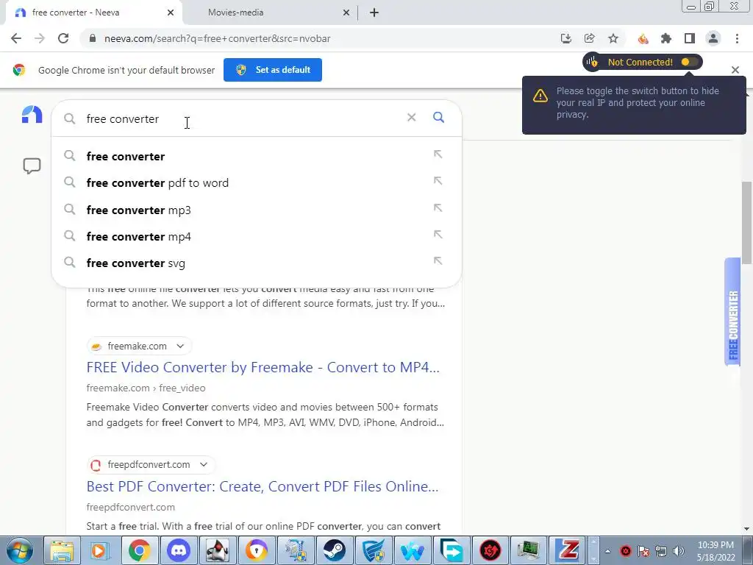Choose suggestion 'free converter svg'
The height and width of the screenshot is (565, 753).
tap(257, 263)
